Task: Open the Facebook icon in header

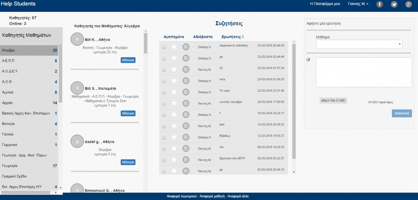Action: tap(380, 4)
